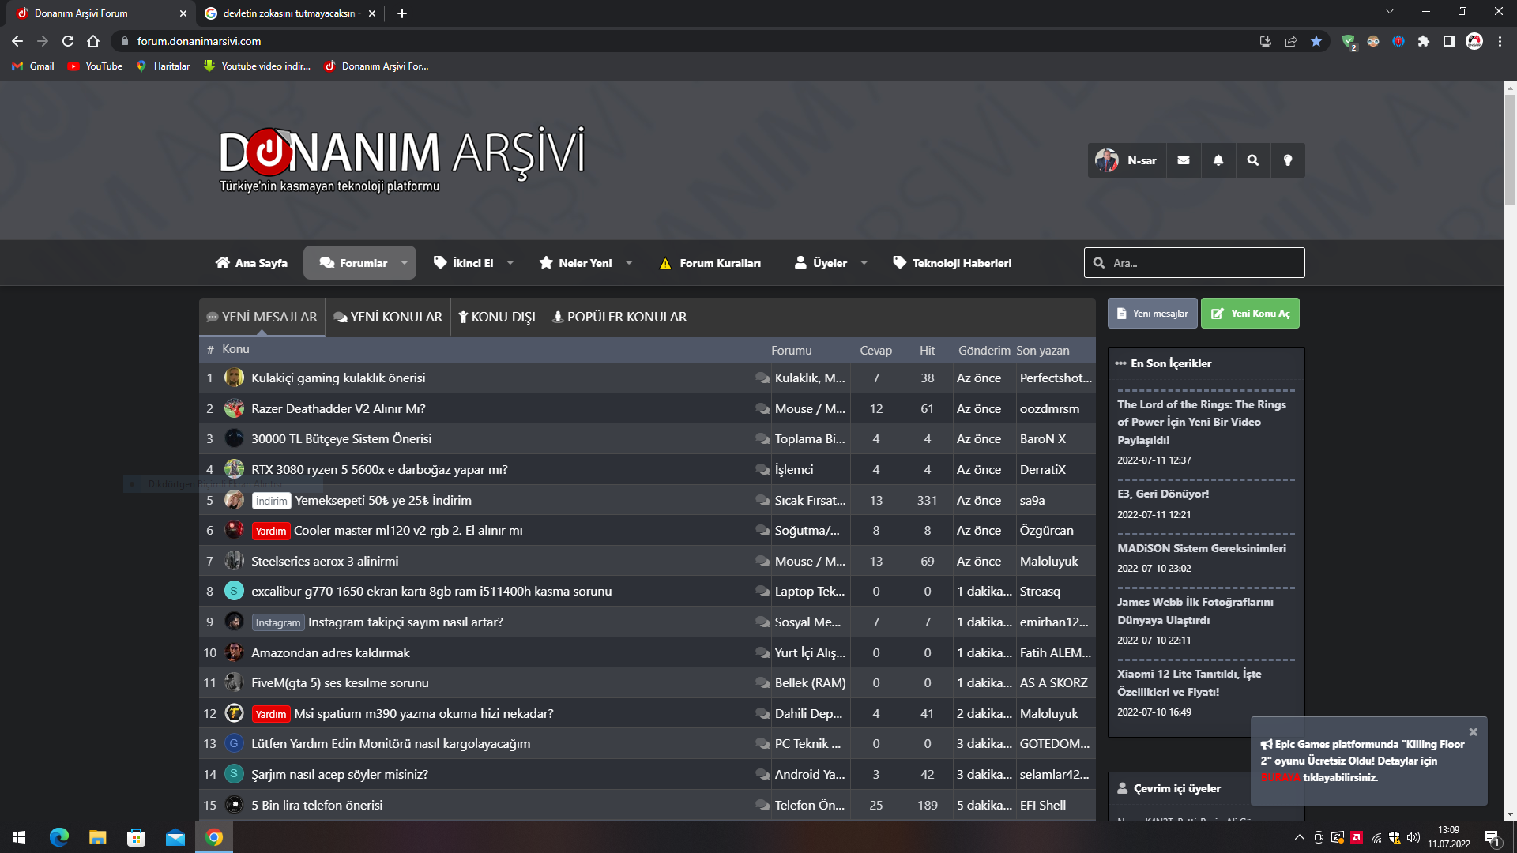Viewport: 1517px width, 853px height.
Task: Switch to the devletin zokasını browser tab
Action: tap(290, 13)
